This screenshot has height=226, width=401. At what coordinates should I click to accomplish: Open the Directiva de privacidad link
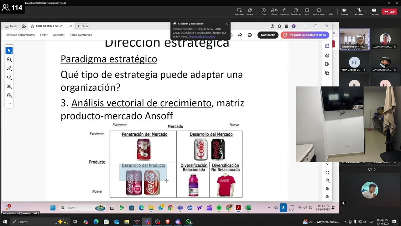(x=201, y=36)
